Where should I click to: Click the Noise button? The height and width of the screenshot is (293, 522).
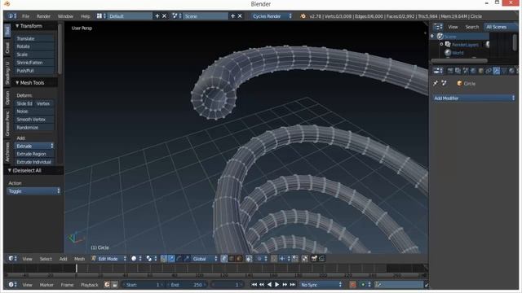coord(34,112)
